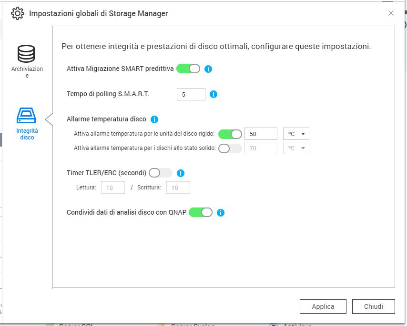
Task: Toggle hard disk temperature alarm switch
Action: coord(230,134)
